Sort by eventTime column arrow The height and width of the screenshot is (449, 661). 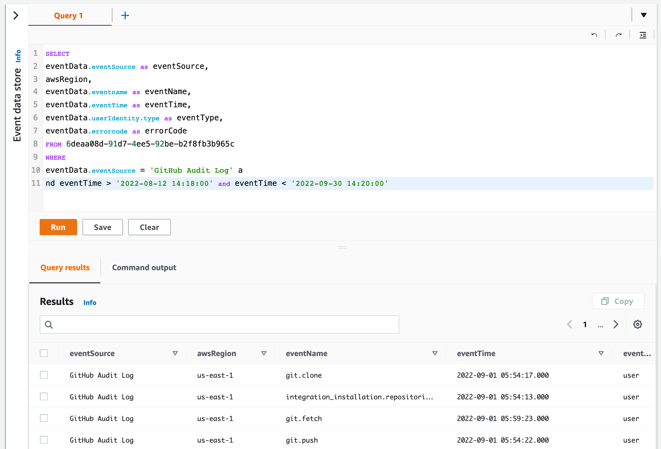601,353
